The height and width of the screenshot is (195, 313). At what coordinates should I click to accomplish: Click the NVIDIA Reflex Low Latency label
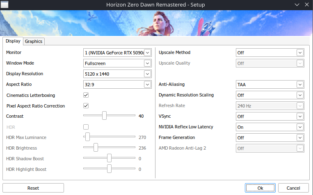tap(186, 127)
